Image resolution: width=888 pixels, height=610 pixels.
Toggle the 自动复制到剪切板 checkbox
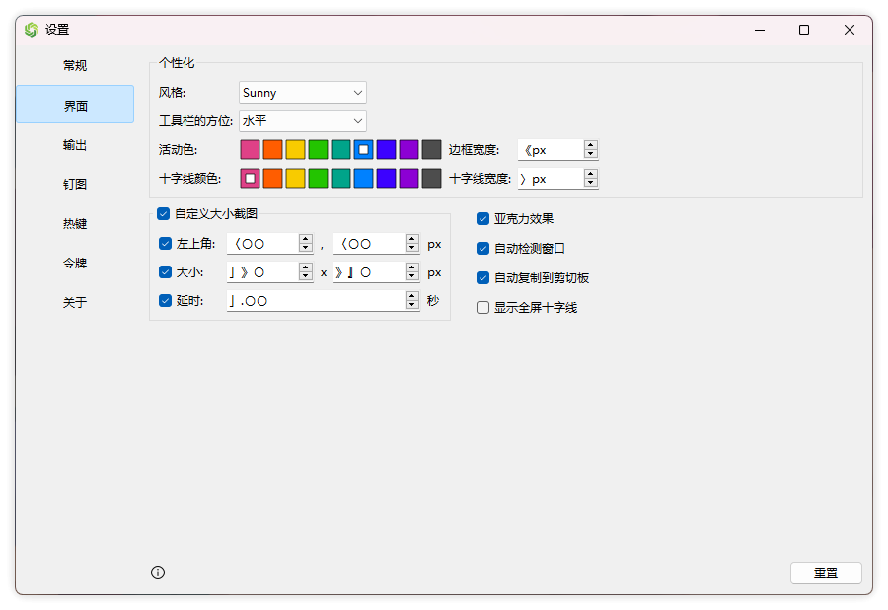tap(483, 278)
